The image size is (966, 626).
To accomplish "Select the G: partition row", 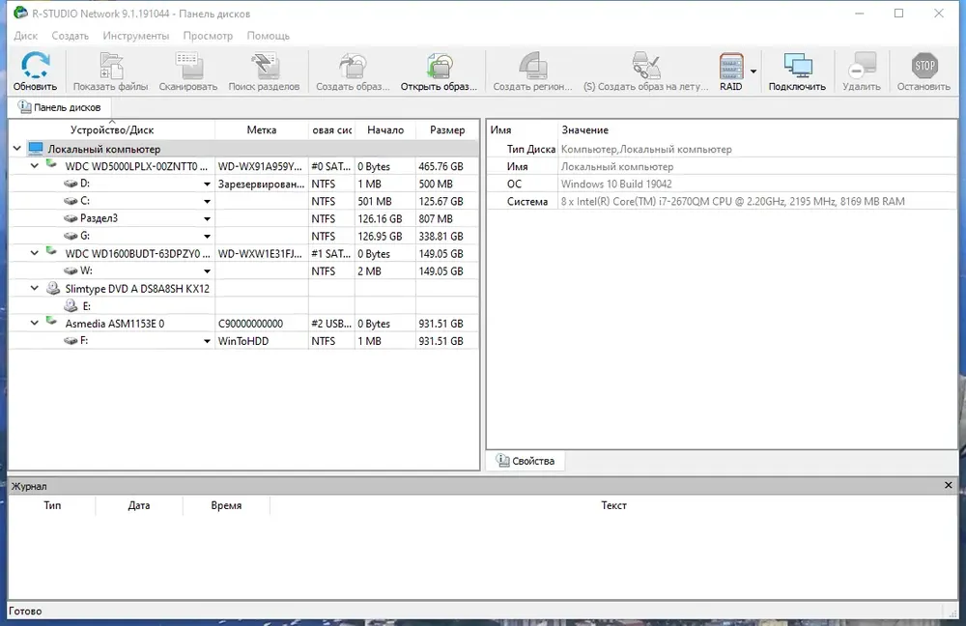I will pyautogui.click(x=243, y=236).
